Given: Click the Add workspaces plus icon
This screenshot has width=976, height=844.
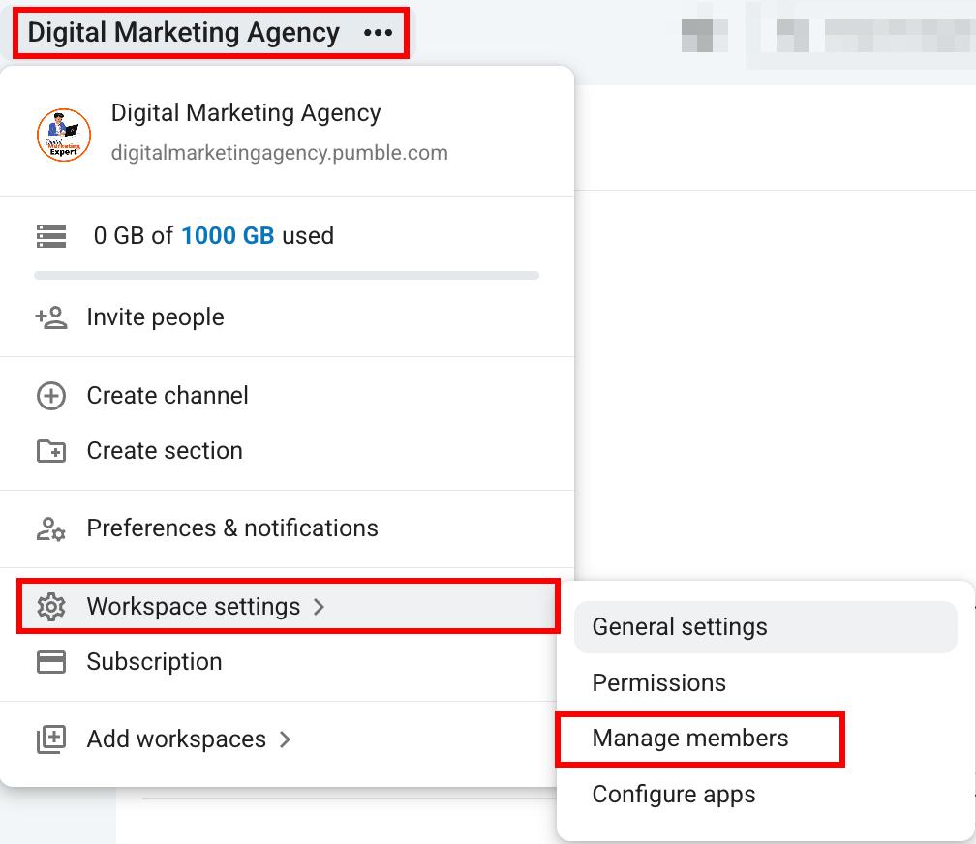Looking at the screenshot, I should pyautogui.click(x=51, y=739).
